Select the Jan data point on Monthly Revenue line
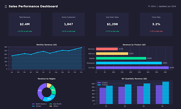This screenshot has width=181, height=109. [x=12, y=56]
